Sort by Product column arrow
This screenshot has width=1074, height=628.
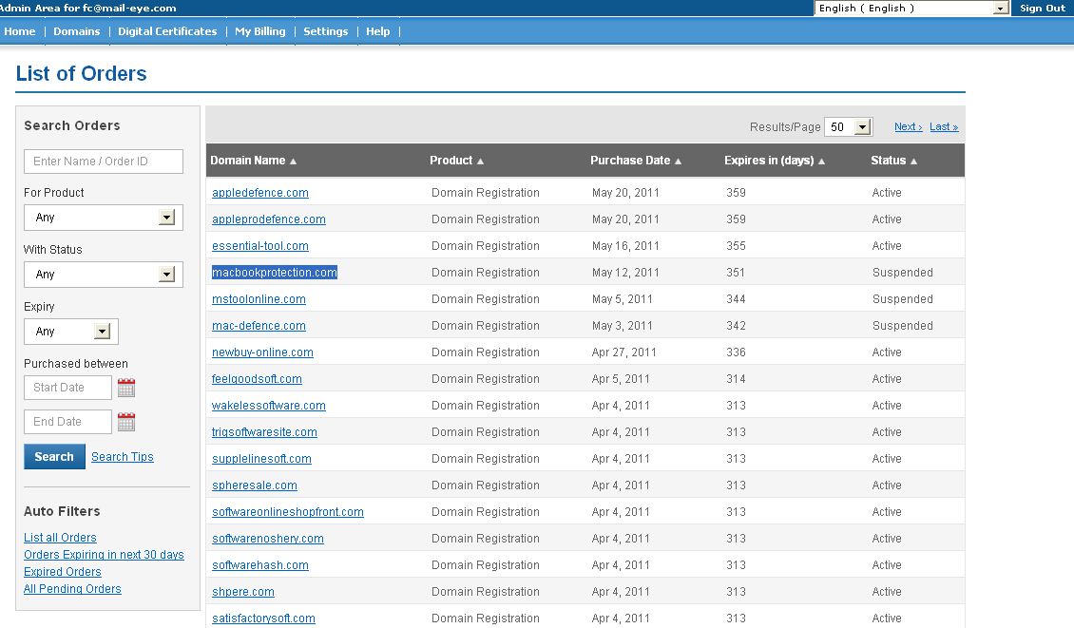(x=480, y=161)
